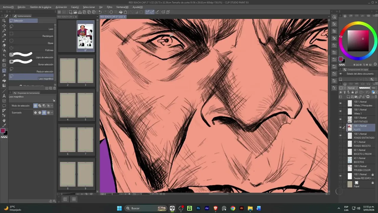This screenshot has height=213, width=378.
Task: Open the Gestión de la página menu
Action: (40, 7)
